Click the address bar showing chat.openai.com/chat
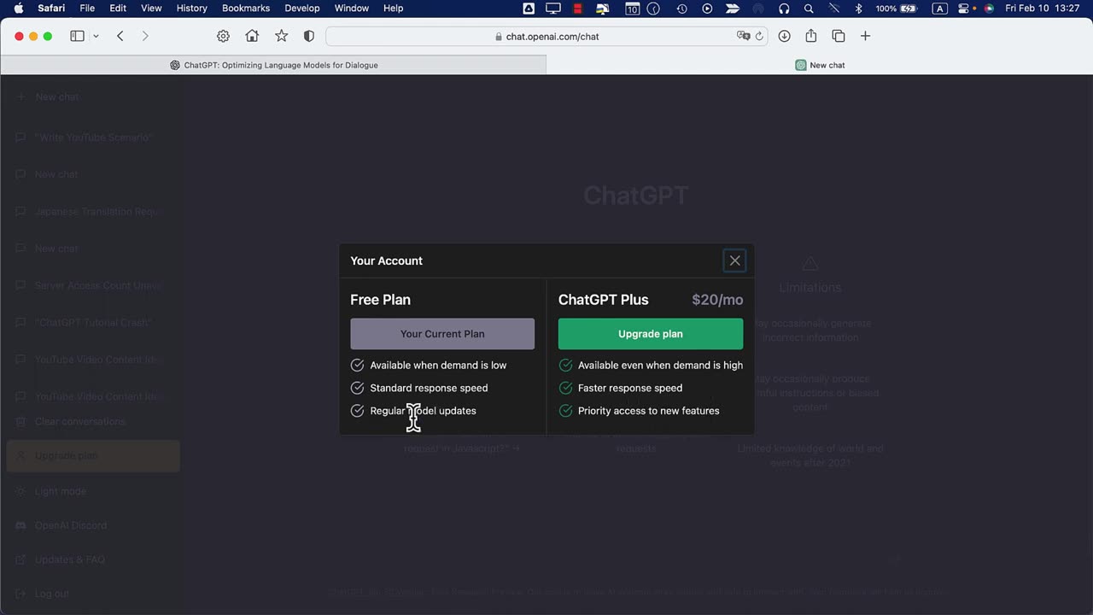 click(x=547, y=37)
